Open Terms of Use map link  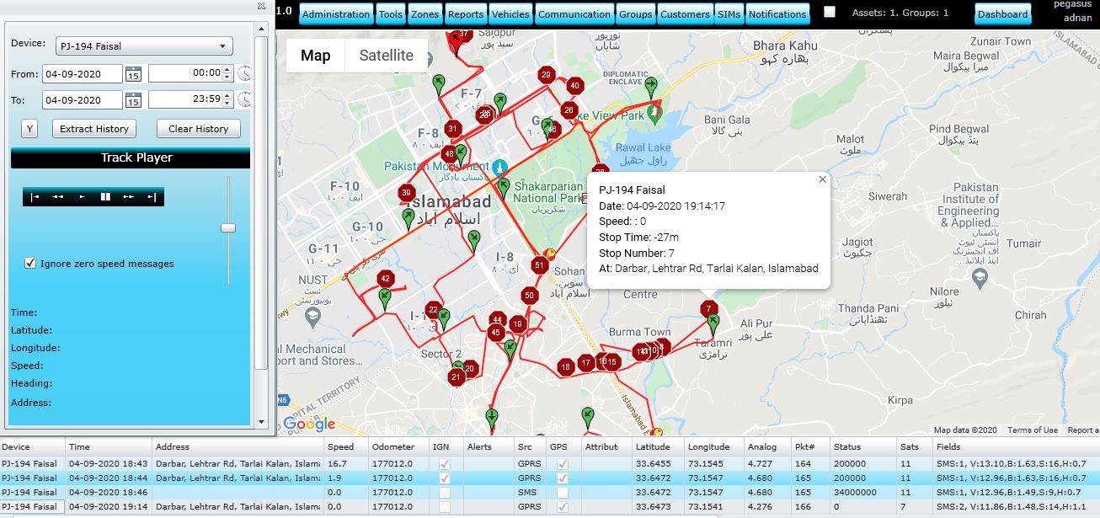click(1033, 430)
